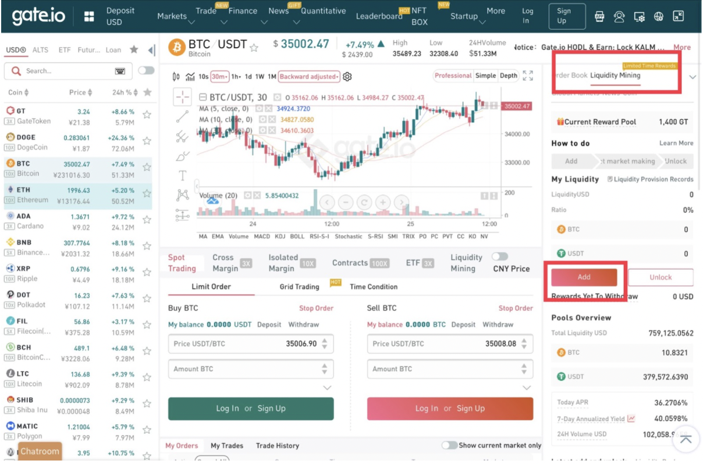Expand the 30m interval dropdown
This screenshot has height=464, width=703.
tap(219, 77)
